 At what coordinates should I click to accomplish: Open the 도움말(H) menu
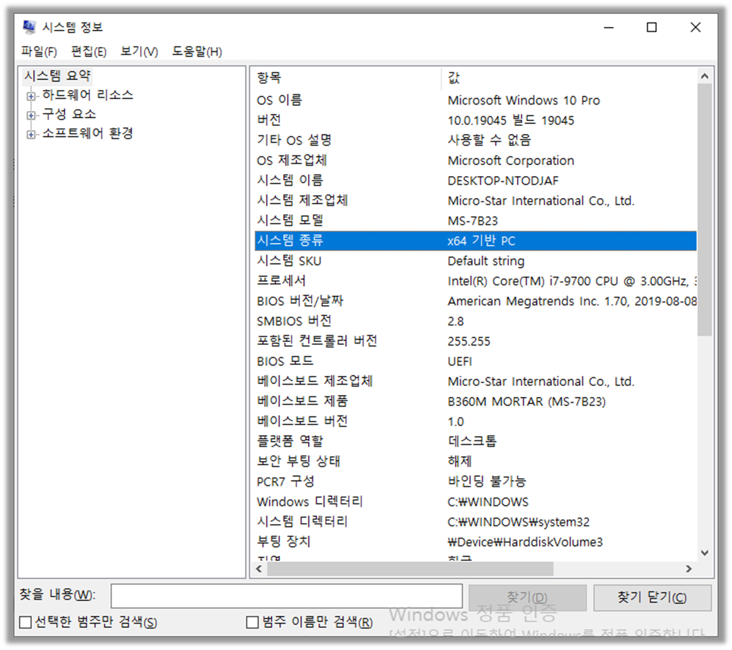click(197, 51)
